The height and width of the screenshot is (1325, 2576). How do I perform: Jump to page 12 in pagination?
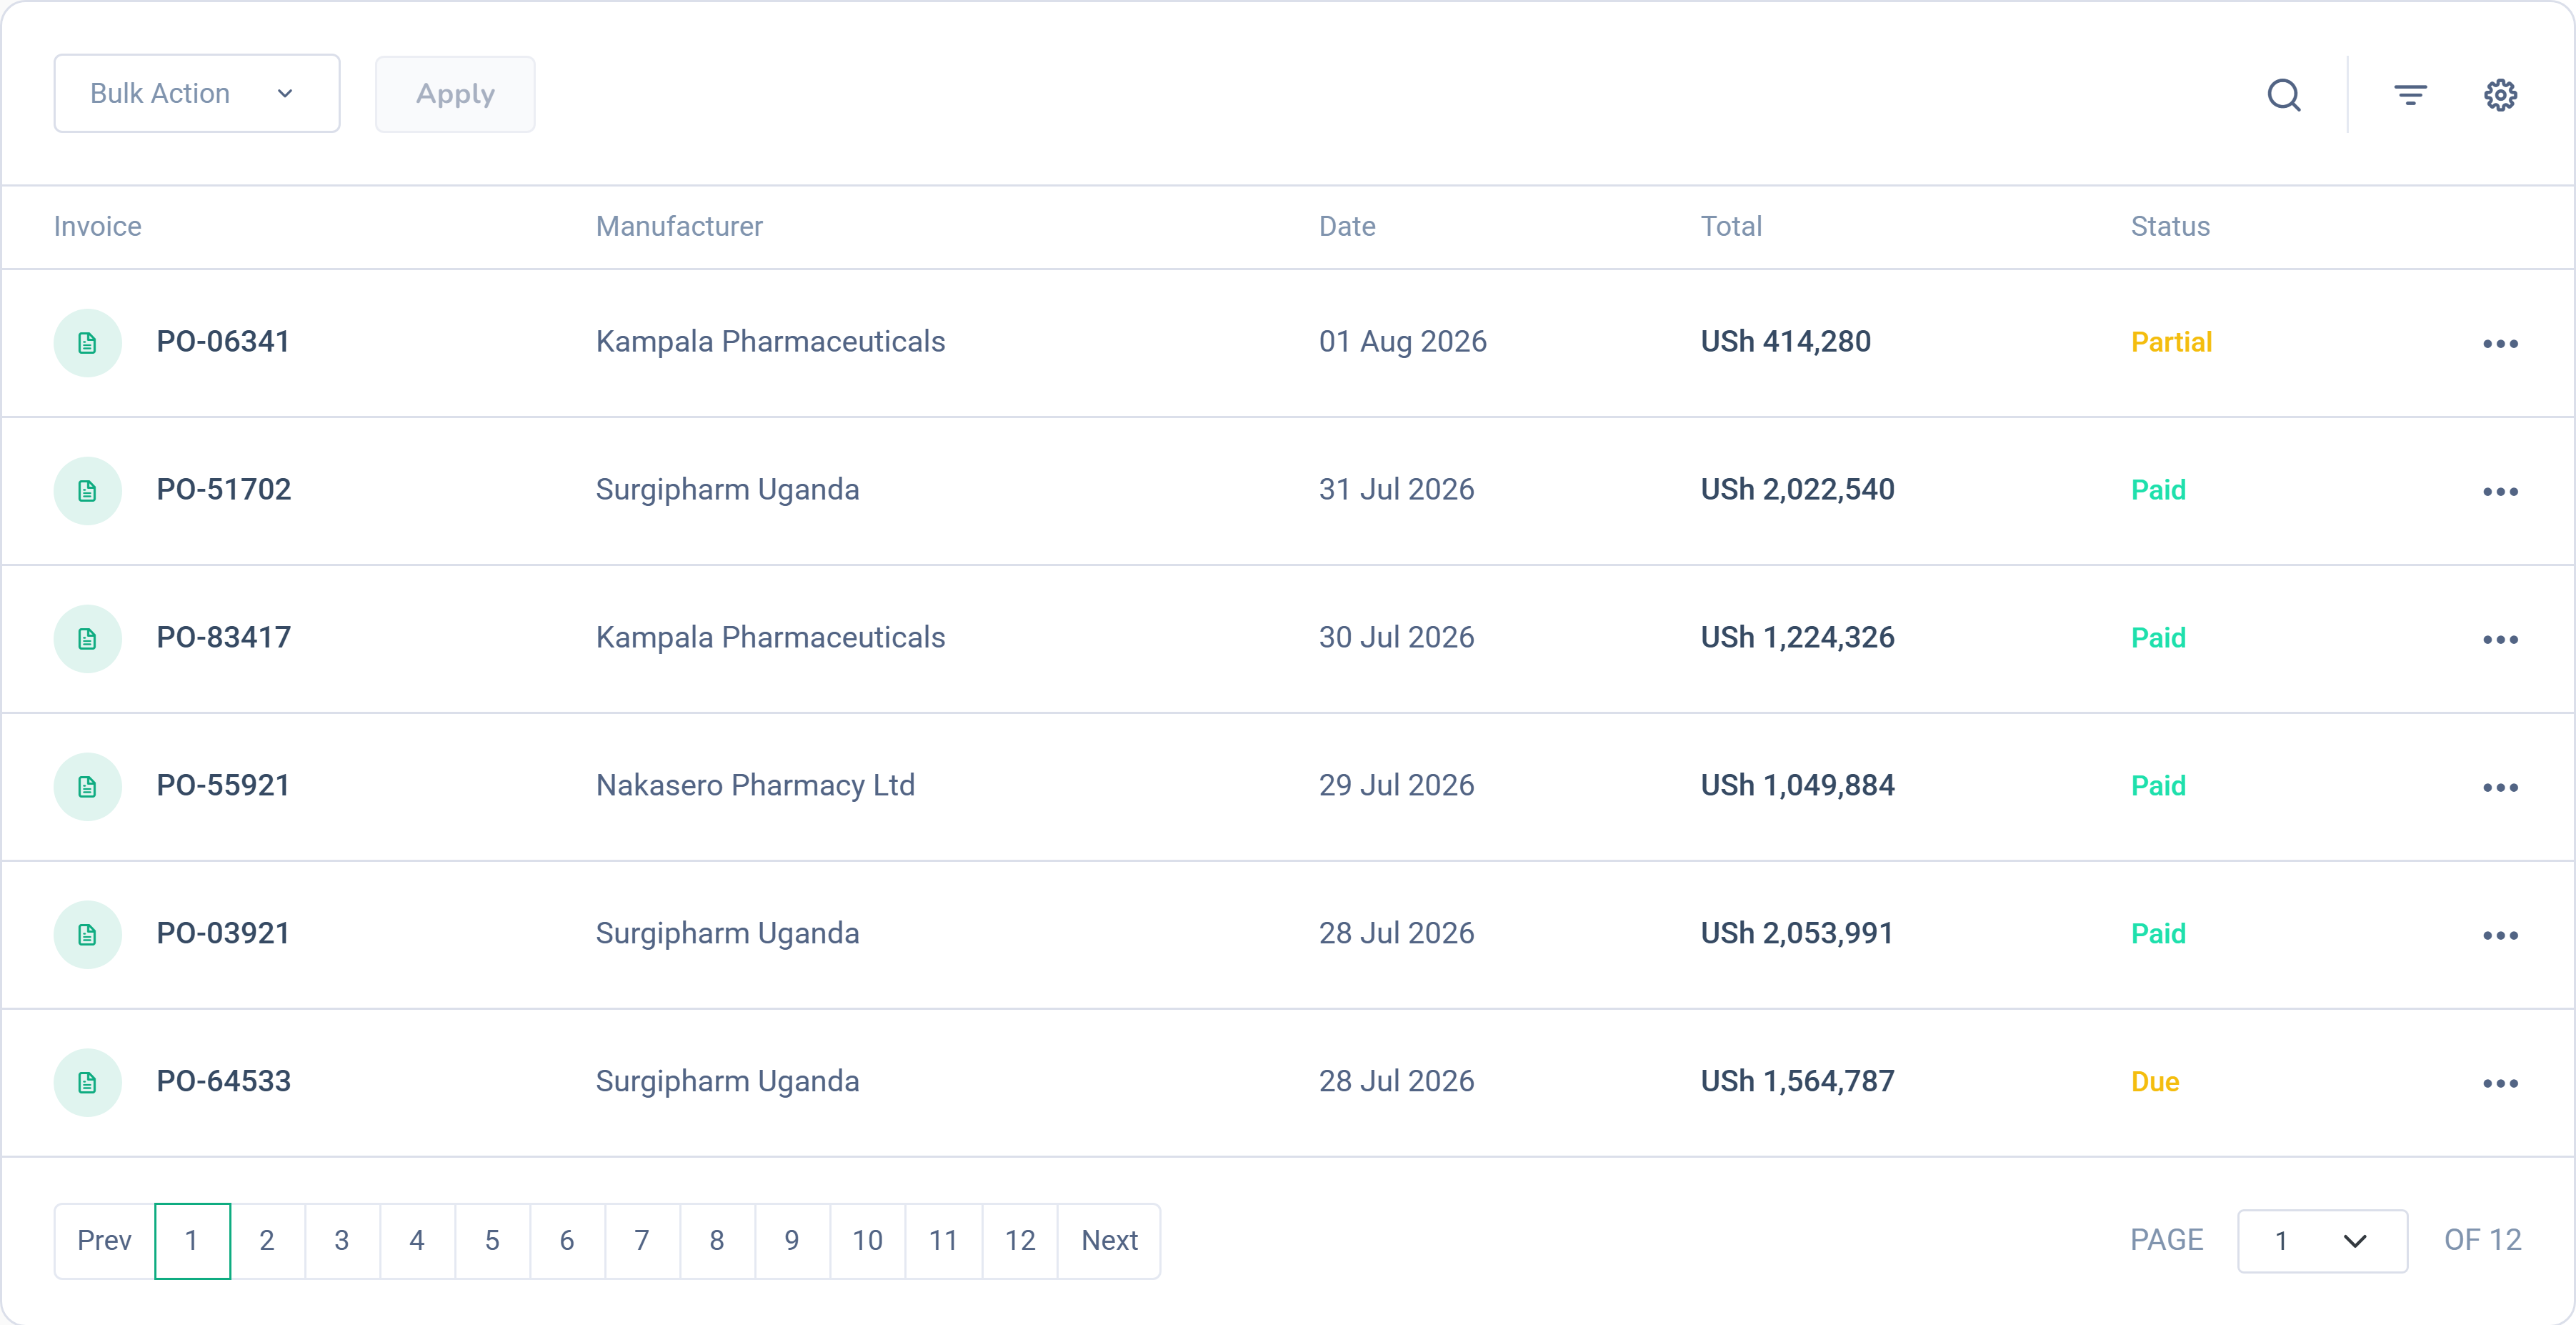pos(1020,1241)
